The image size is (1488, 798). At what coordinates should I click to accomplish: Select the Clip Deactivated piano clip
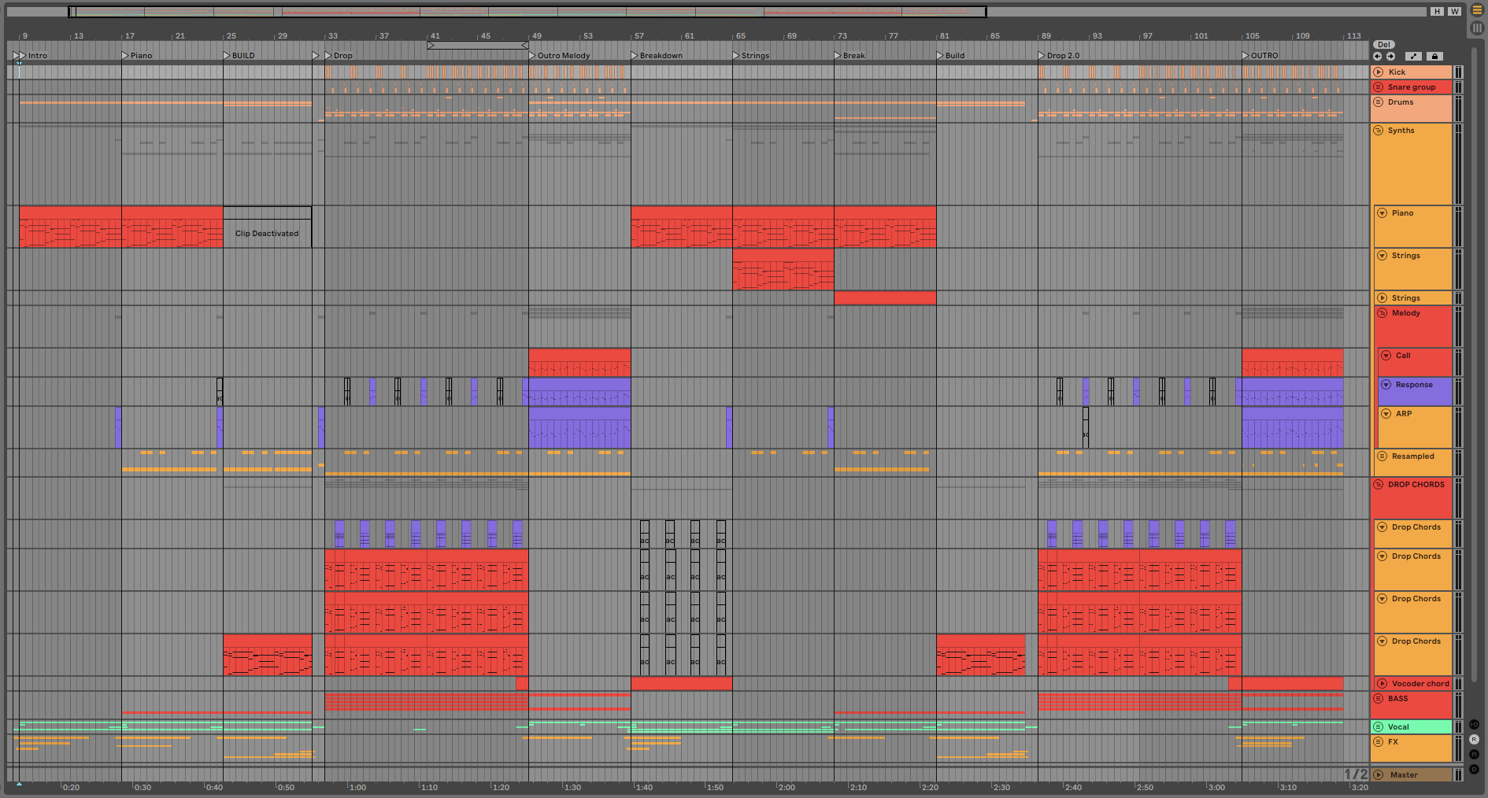pos(267,227)
